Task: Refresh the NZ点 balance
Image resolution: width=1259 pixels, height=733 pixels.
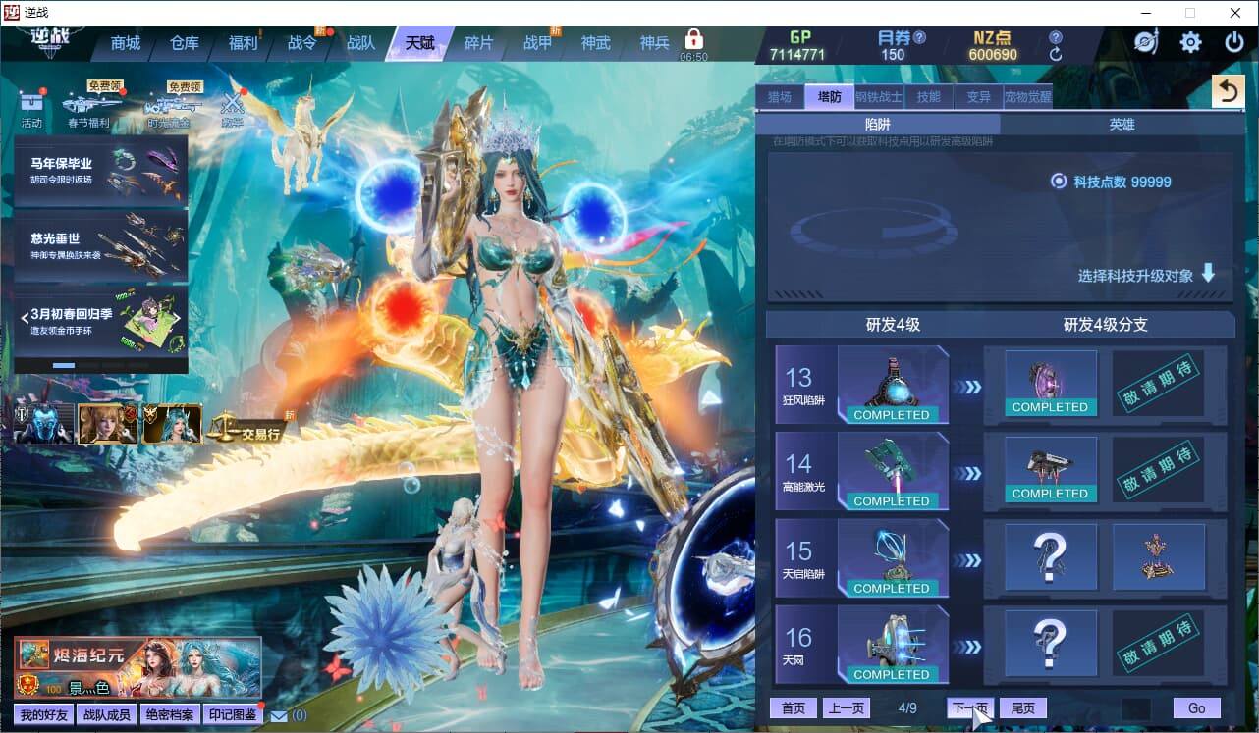Action: tap(1056, 55)
